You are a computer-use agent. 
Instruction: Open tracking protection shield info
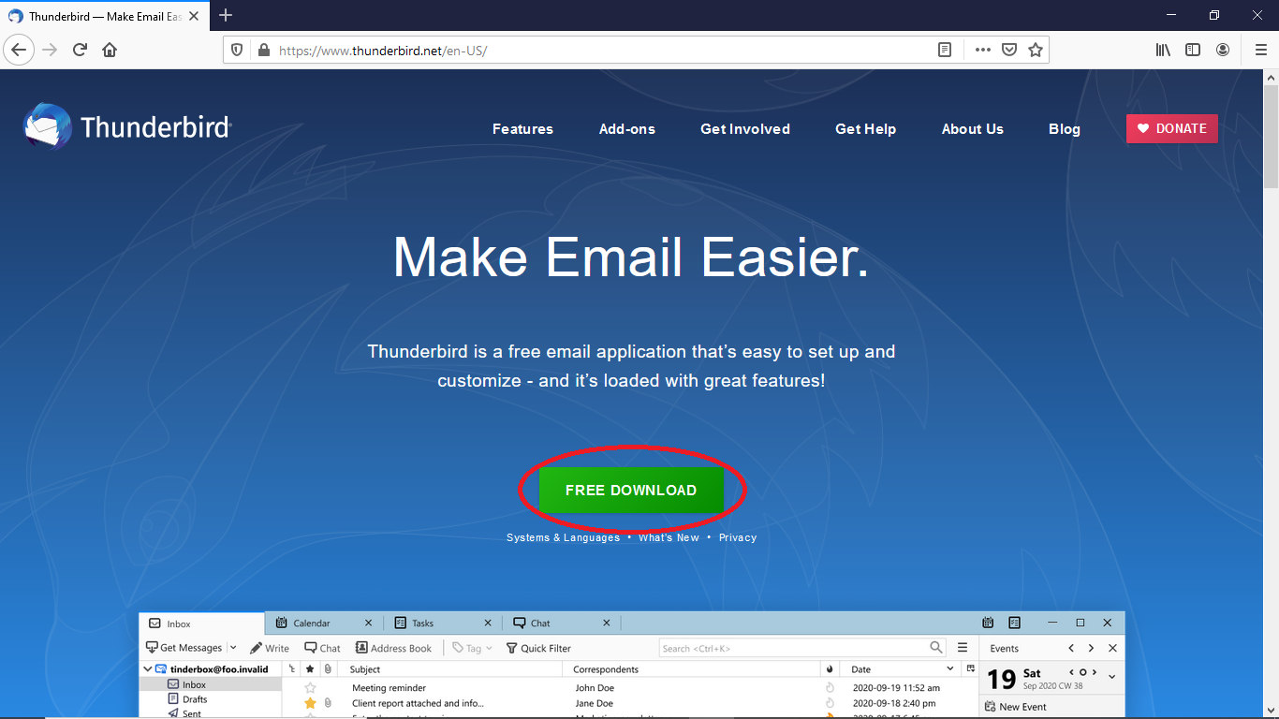pos(237,51)
